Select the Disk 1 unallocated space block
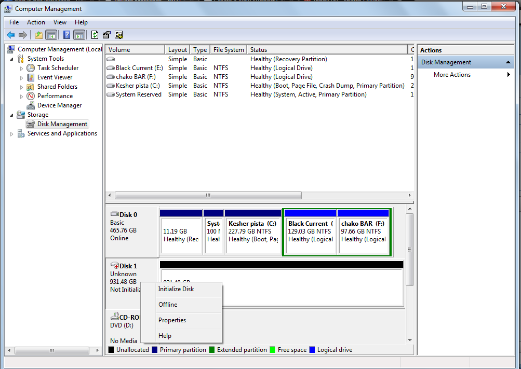The width and height of the screenshot is (521, 369). pyautogui.click(x=282, y=284)
